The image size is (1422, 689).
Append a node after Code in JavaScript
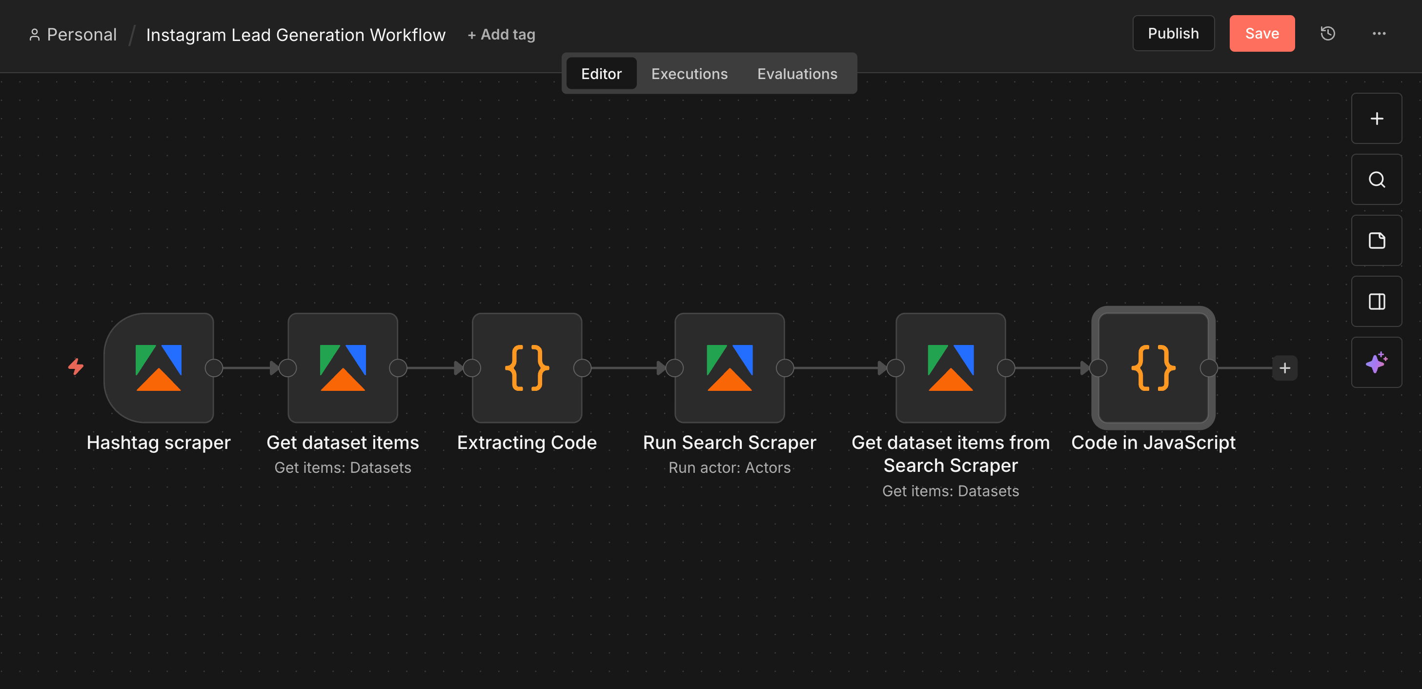point(1285,368)
